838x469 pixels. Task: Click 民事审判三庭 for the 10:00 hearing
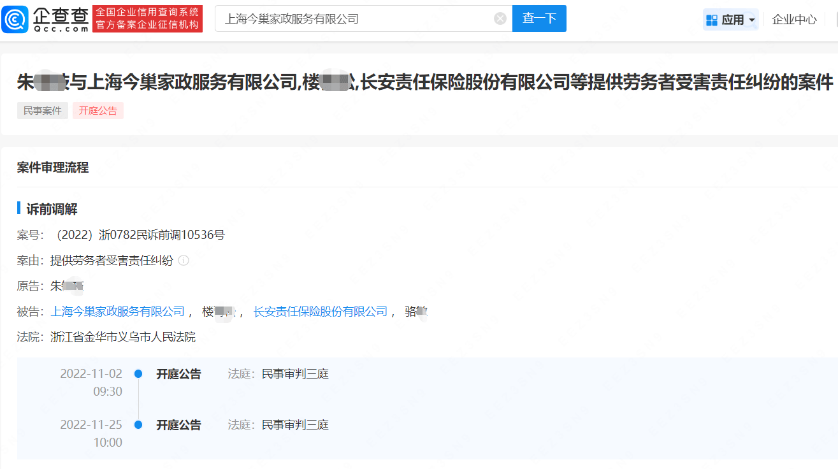[295, 425]
